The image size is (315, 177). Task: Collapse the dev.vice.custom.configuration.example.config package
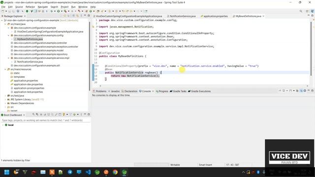click(x=9, y=35)
